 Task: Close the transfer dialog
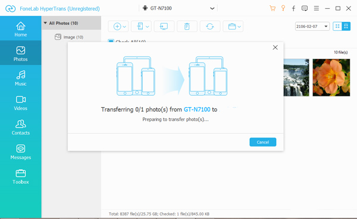[x=275, y=48]
